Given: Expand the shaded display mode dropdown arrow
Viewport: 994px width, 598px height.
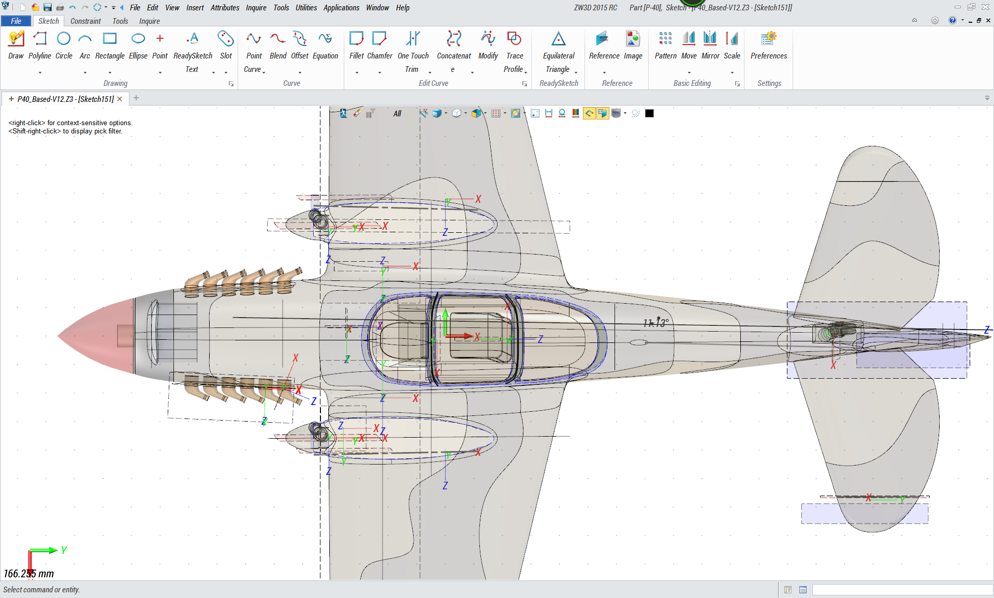Looking at the screenshot, I should point(446,113).
